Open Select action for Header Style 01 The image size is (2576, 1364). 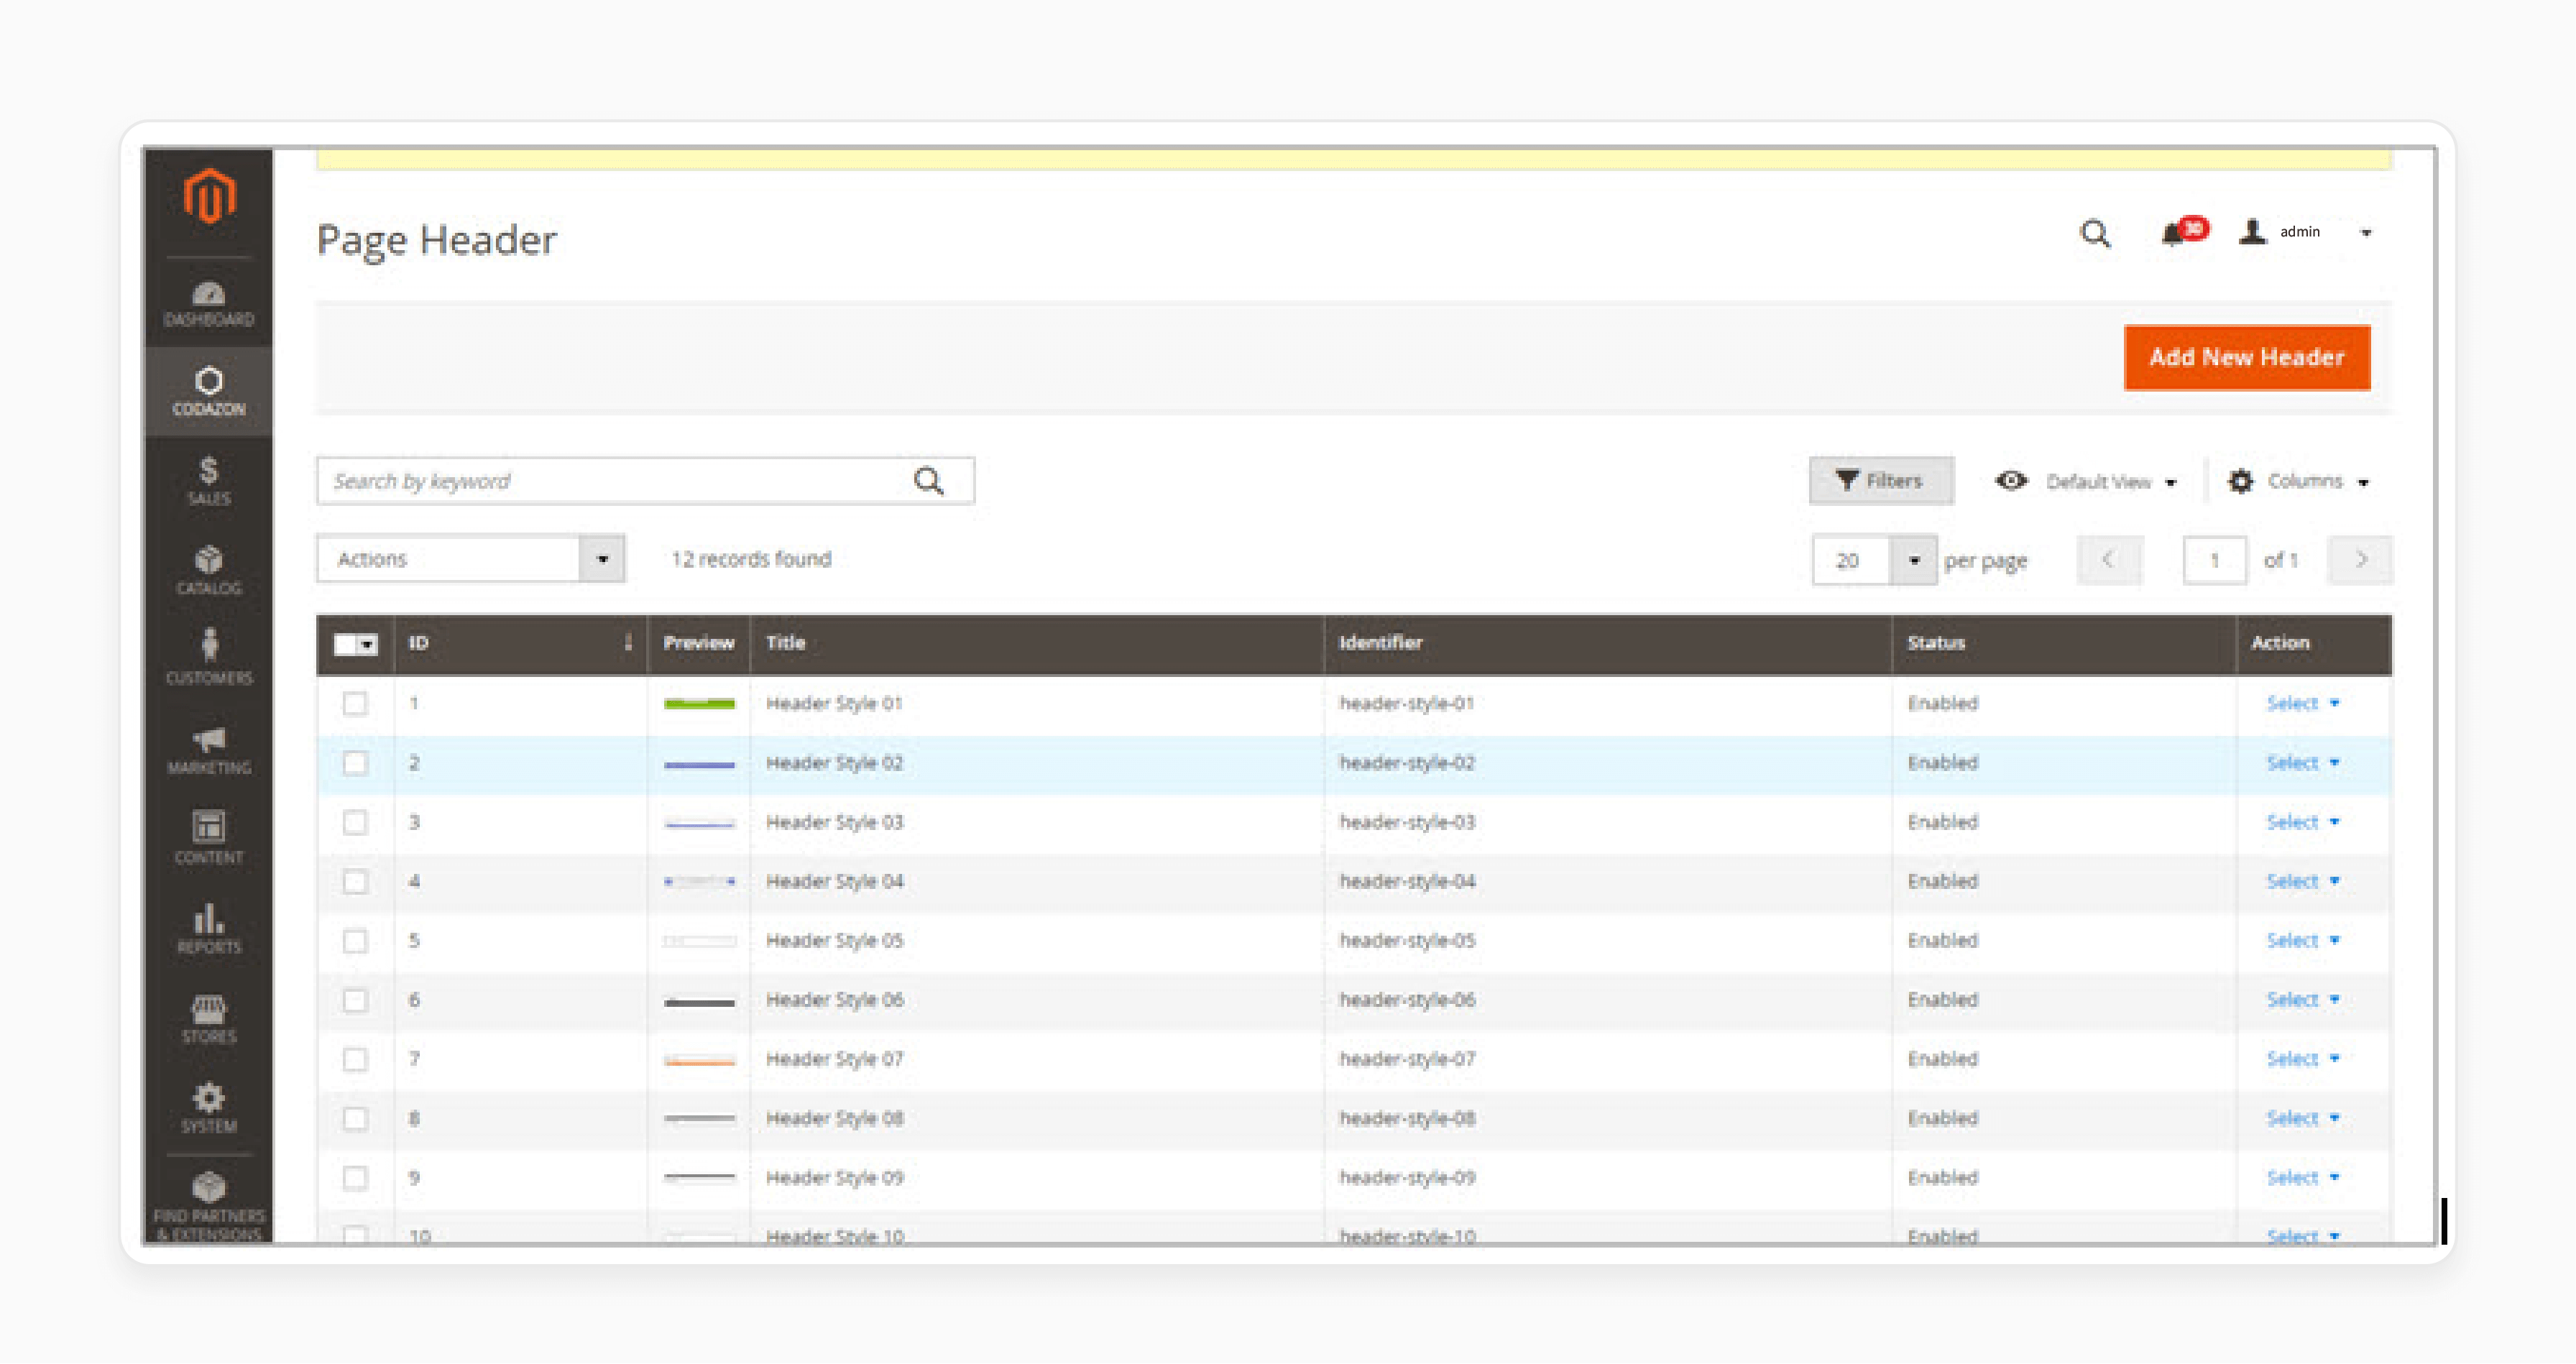[2302, 704]
